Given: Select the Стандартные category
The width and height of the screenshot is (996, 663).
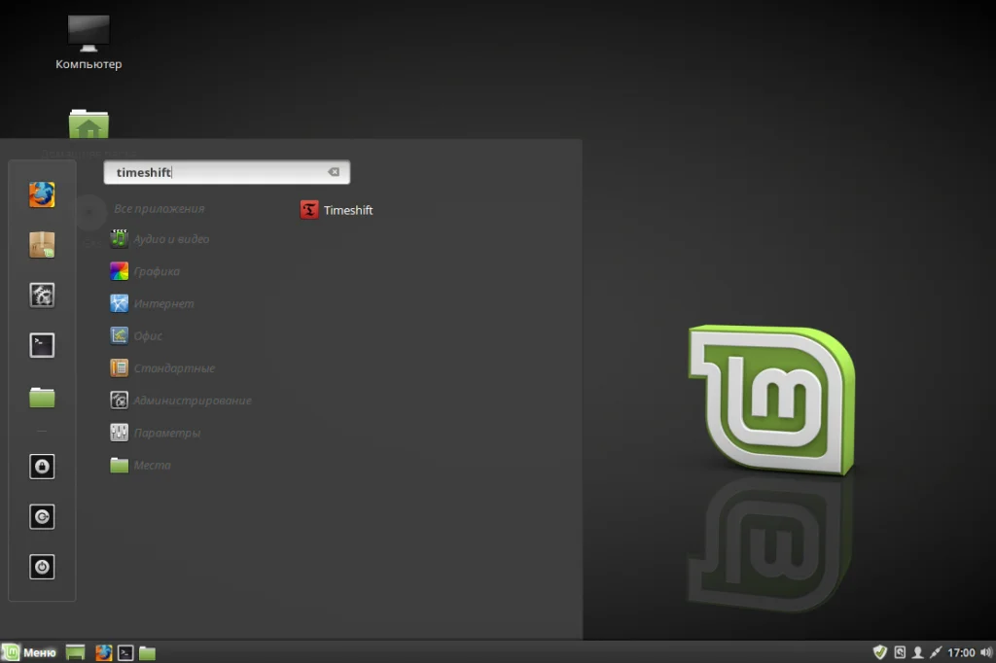Looking at the screenshot, I should pos(162,367).
